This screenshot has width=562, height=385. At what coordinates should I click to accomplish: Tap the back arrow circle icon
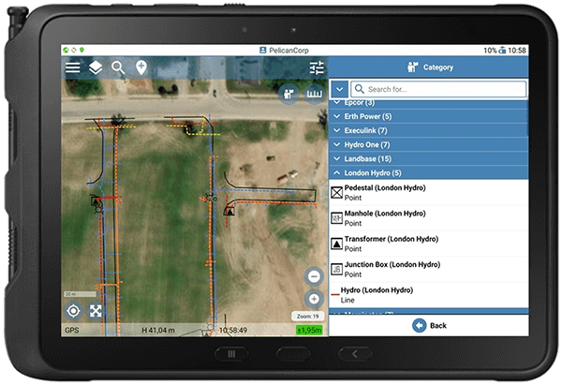(x=419, y=325)
